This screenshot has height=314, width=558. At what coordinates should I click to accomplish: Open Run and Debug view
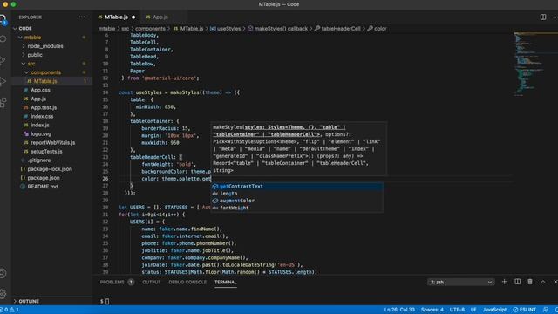(3, 81)
